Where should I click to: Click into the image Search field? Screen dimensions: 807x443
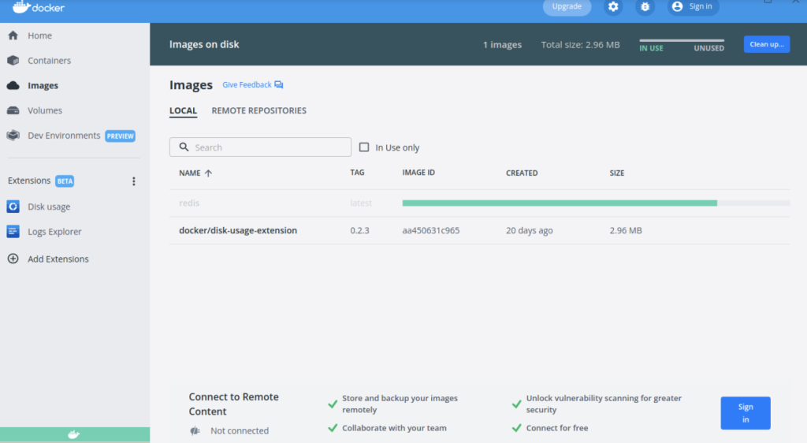pyautogui.click(x=260, y=147)
